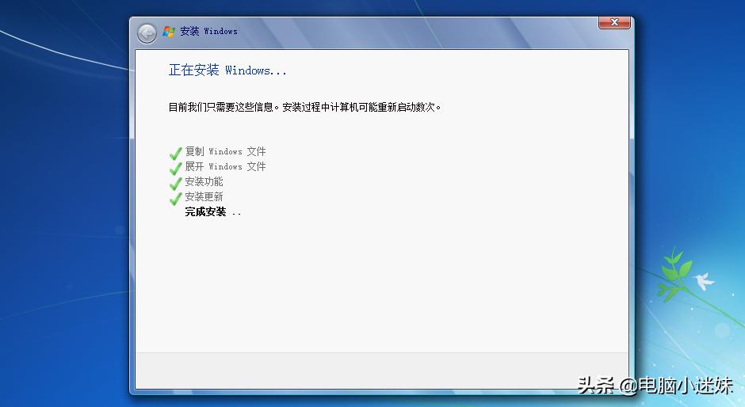Select the 安装功能 step text
Image resolution: width=745 pixels, height=407 pixels.
[x=204, y=182]
